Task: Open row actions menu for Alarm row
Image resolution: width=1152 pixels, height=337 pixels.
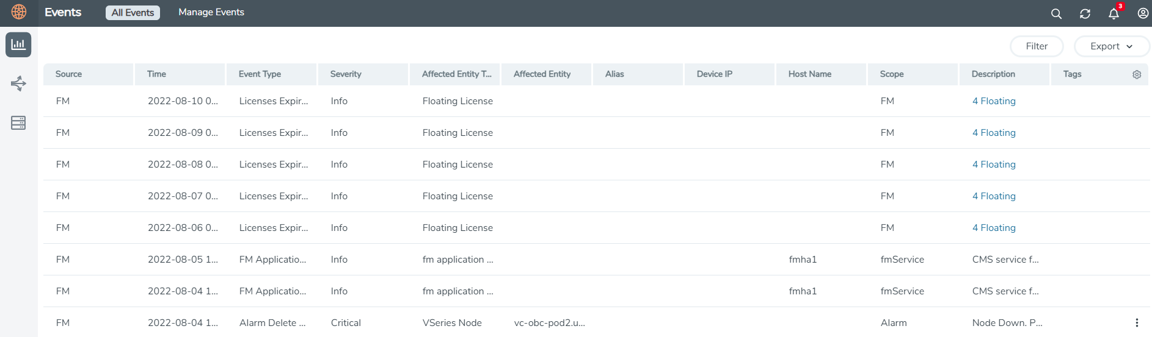Action: tap(1137, 323)
